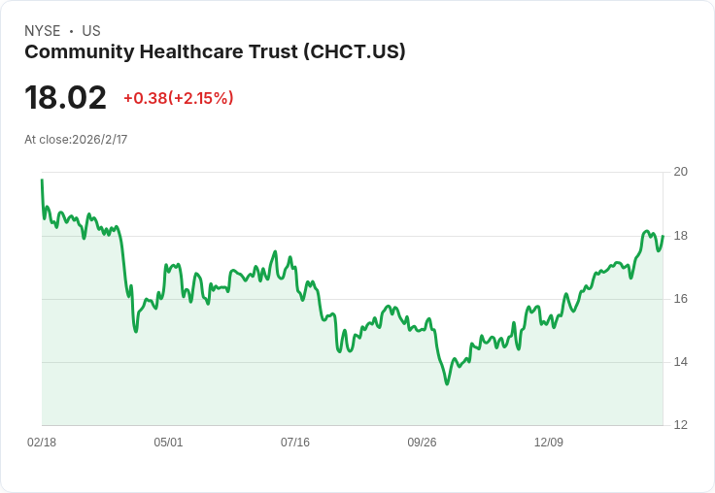The height and width of the screenshot is (493, 715).
Task: Click the lowest point of the chart line
Action: pyautogui.click(x=447, y=383)
